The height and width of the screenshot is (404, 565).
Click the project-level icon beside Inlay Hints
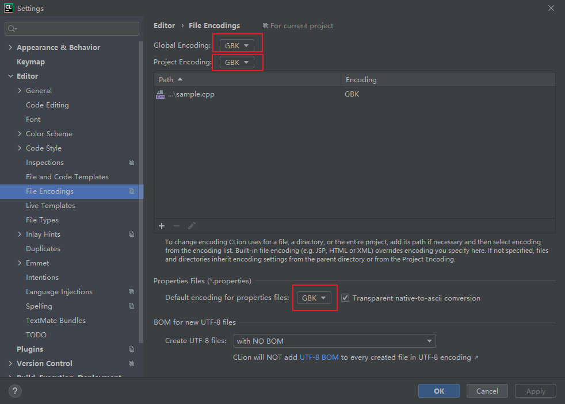(132, 234)
